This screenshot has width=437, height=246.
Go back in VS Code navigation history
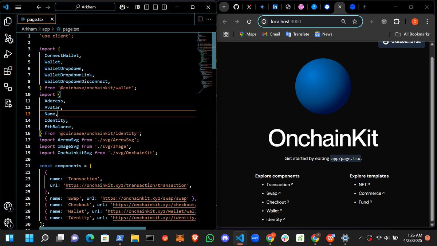coord(38,7)
